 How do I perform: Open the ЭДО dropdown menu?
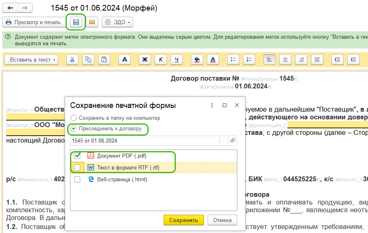[118, 22]
